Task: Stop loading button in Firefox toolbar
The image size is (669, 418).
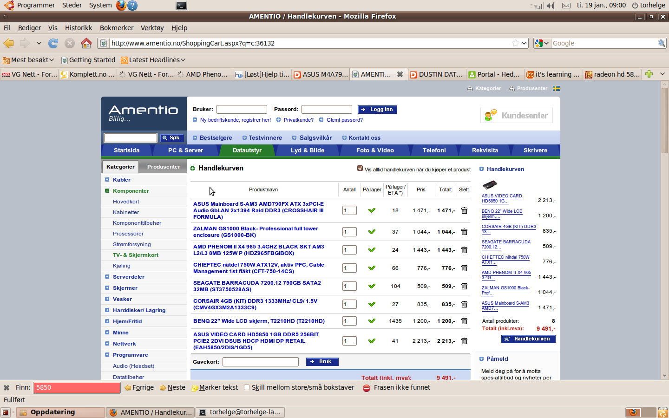Action: click(x=70, y=43)
